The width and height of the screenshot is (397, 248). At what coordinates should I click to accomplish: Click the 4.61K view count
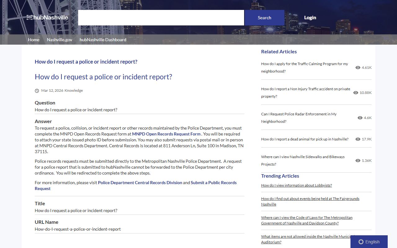[367, 68]
